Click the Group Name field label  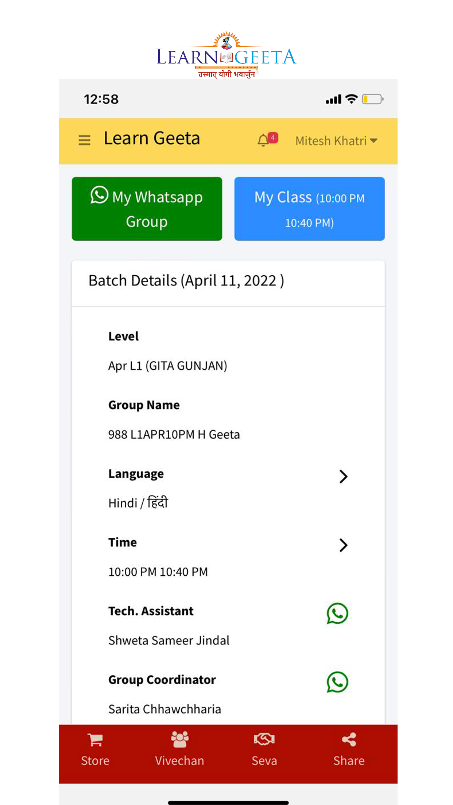click(x=144, y=405)
